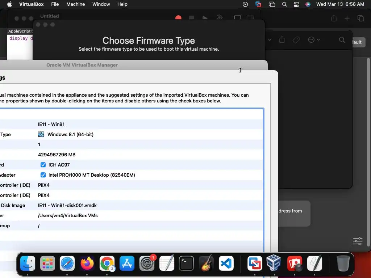Open Script Editor from the Dock
This screenshot has height=278, width=371.
pos(314,263)
